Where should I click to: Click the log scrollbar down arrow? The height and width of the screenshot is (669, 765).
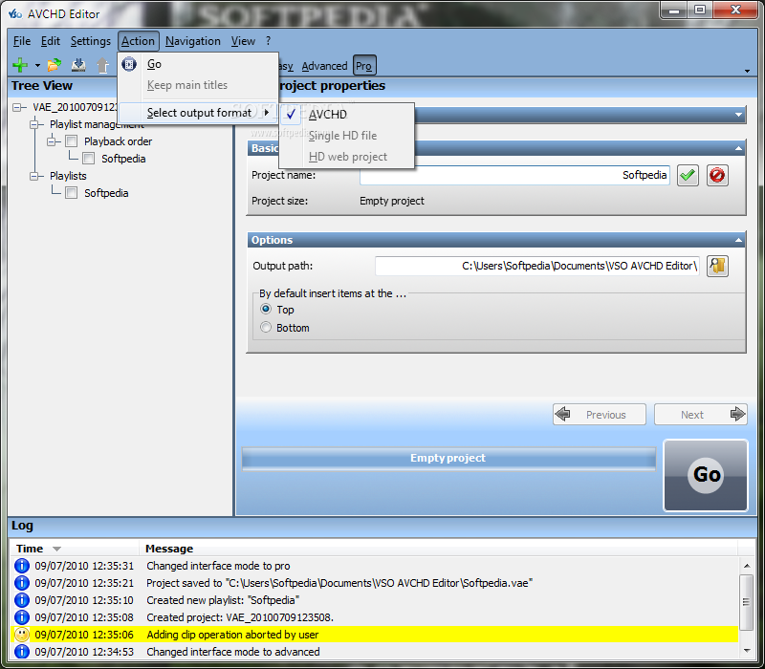(747, 651)
